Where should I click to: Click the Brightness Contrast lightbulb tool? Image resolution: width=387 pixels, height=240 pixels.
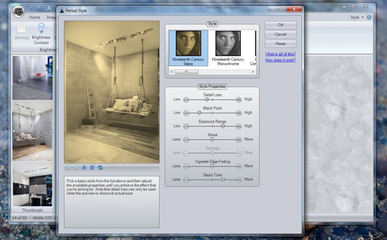(x=41, y=34)
